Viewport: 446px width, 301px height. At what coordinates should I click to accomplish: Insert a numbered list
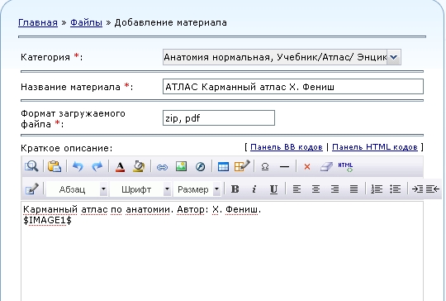pos(377,189)
